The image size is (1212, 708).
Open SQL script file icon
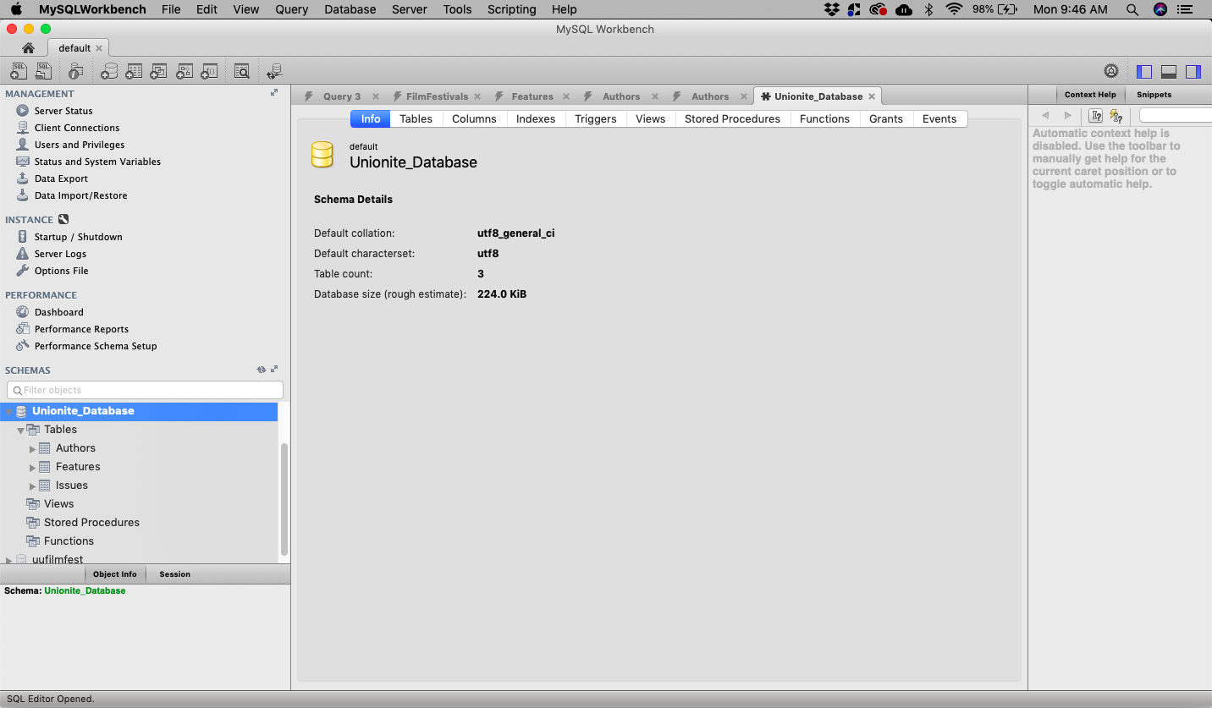pos(43,72)
